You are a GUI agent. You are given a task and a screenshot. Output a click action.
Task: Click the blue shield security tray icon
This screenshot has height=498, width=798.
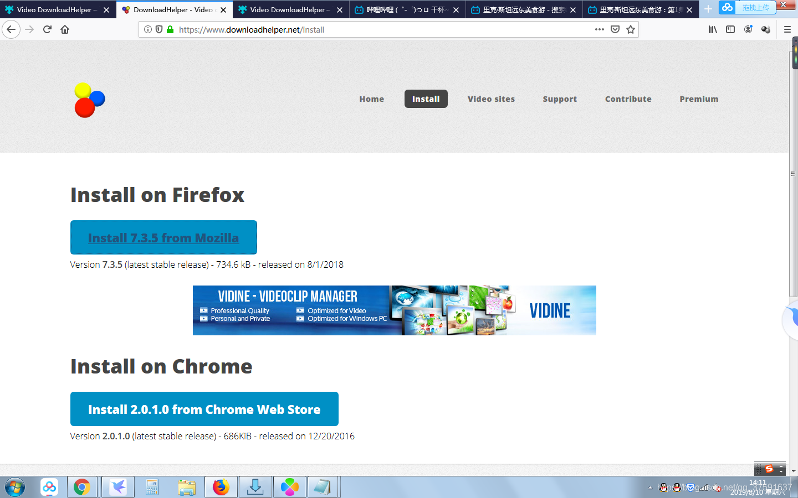tap(690, 487)
